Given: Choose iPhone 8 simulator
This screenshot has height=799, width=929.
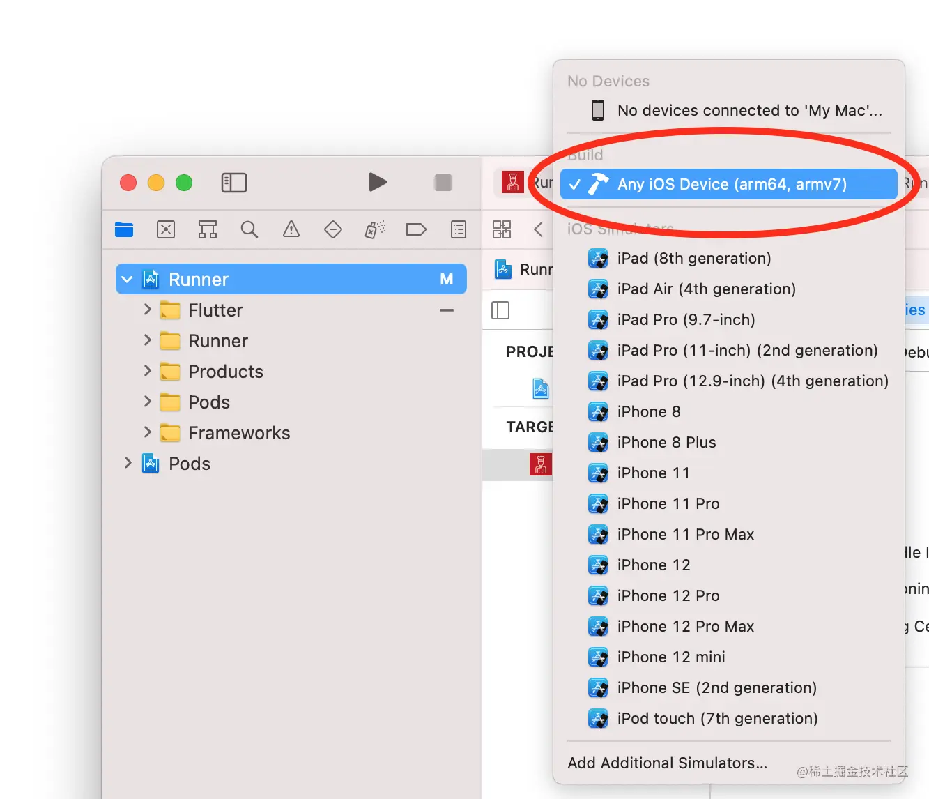Looking at the screenshot, I should point(728,411).
